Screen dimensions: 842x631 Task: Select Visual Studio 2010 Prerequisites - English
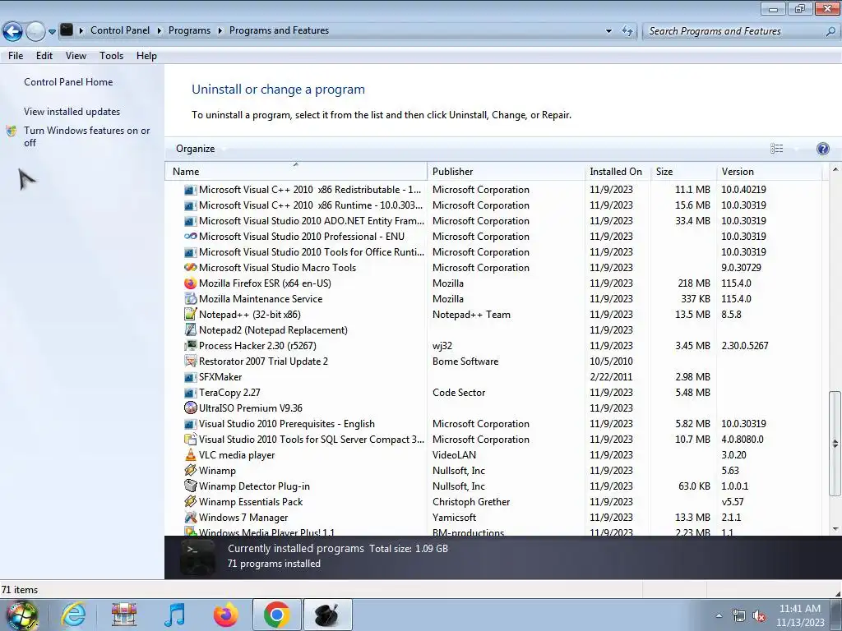[x=493, y=423]
